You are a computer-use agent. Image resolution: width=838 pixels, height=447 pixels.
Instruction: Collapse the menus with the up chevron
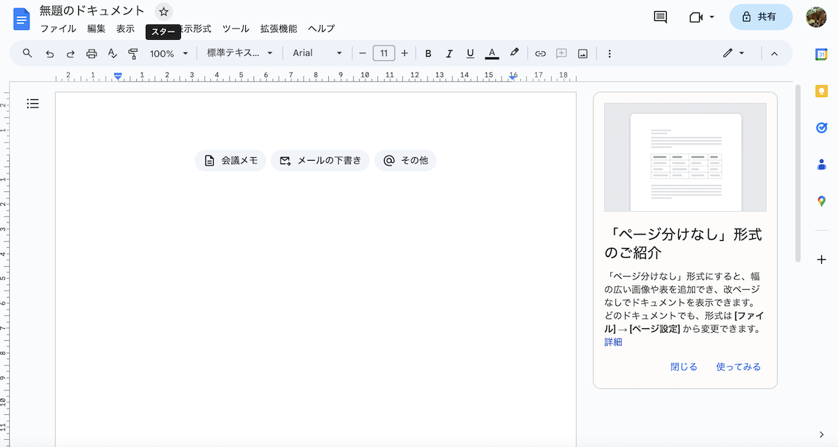[774, 53]
